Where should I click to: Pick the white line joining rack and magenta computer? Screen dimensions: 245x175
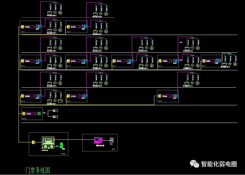pos(74,139)
